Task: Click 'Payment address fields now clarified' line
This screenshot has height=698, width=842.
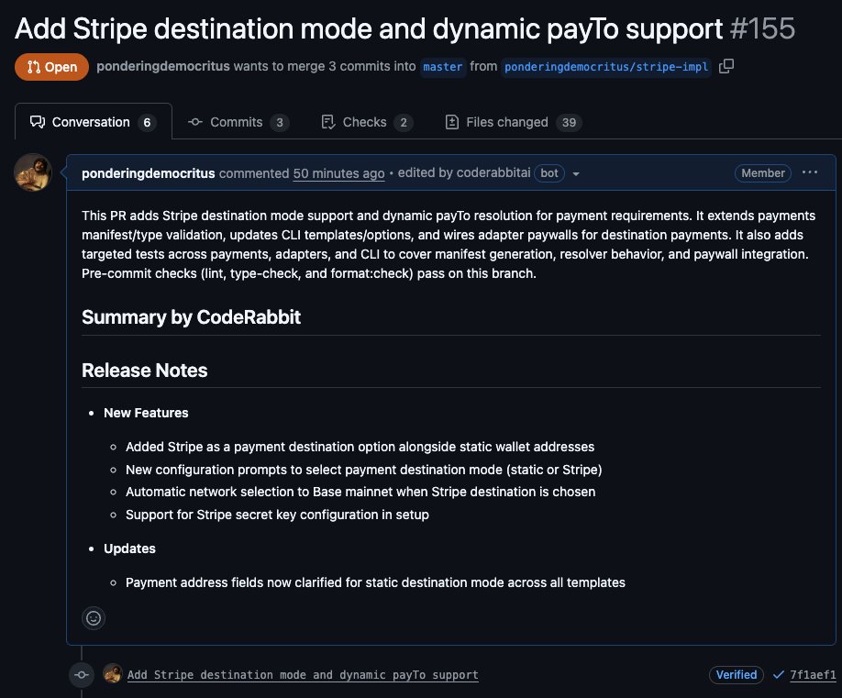Action: tap(375, 582)
